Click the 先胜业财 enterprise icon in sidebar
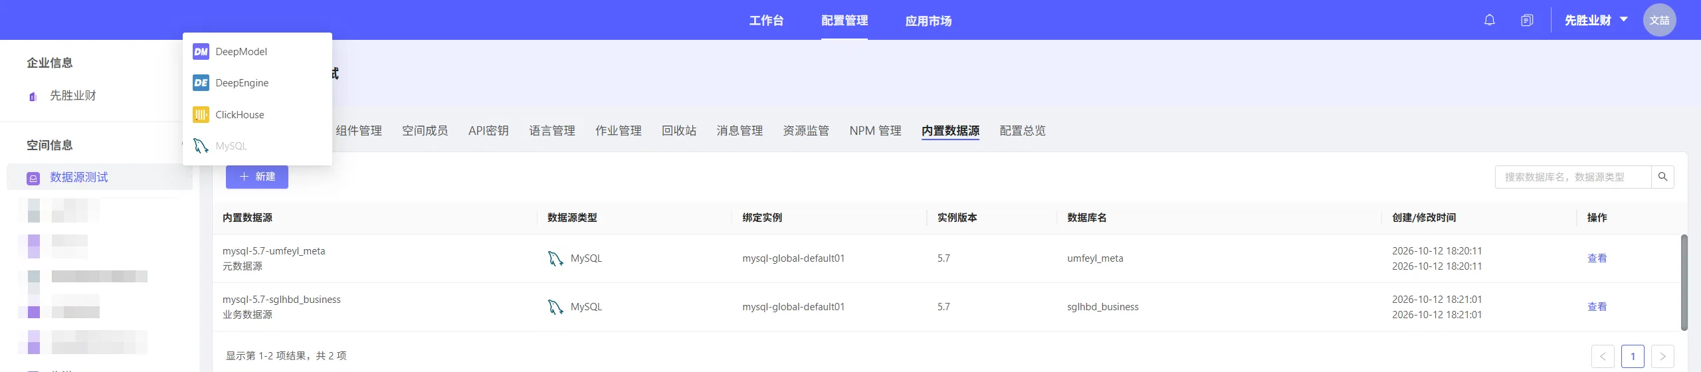The width and height of the screenshot is (1701, 372). tap(33, 97)
